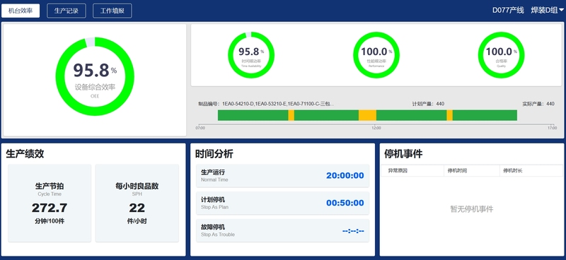The width and height of the screenshot is (566, 260).
Task: Click the 计划产量: 440 label
Action: 428,104
